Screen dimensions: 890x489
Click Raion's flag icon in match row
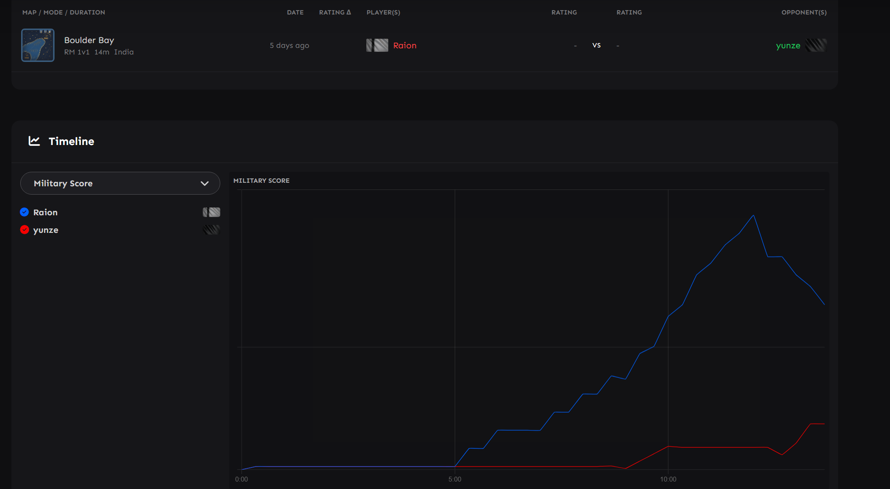(377, 45)
